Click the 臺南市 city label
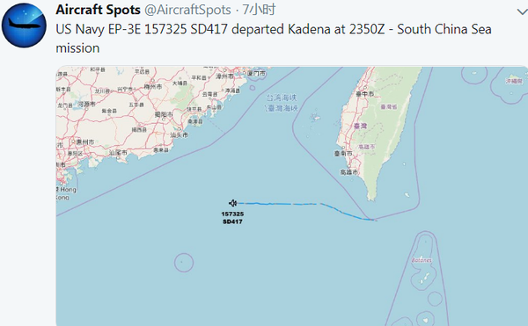The image size is (528, 326). [343, 153]
